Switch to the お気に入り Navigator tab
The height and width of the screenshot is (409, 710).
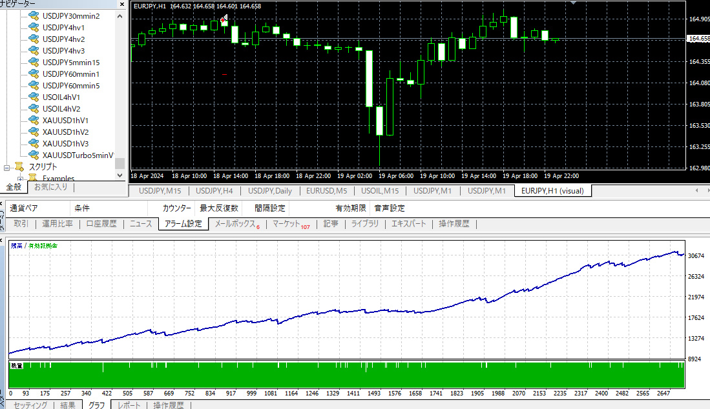(x=50, y=186)
